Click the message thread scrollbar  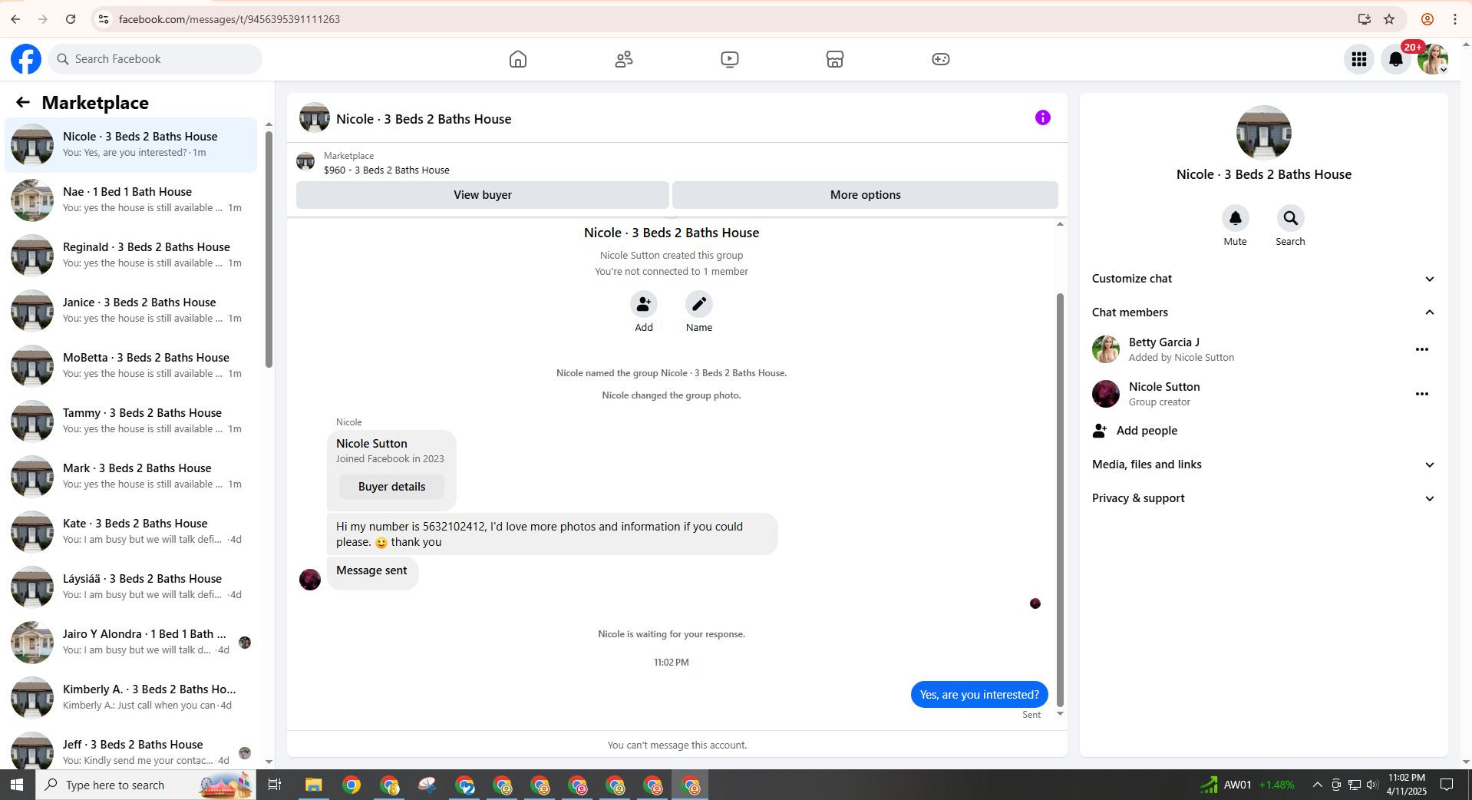[x=1061, y=499]
